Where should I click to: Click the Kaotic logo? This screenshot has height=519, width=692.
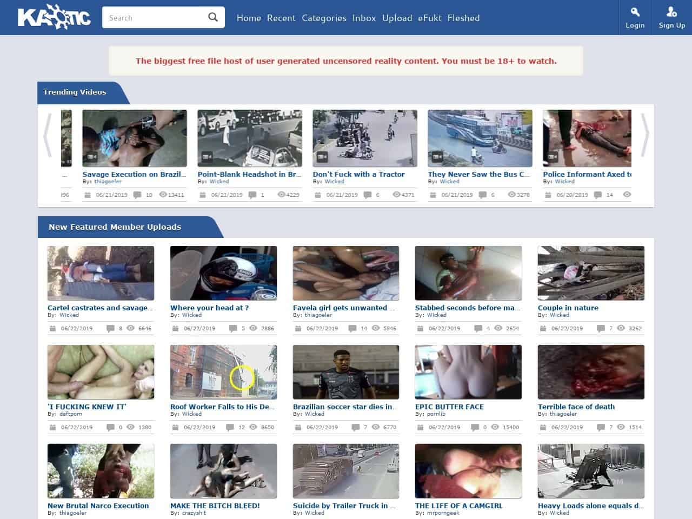(54, 18)
